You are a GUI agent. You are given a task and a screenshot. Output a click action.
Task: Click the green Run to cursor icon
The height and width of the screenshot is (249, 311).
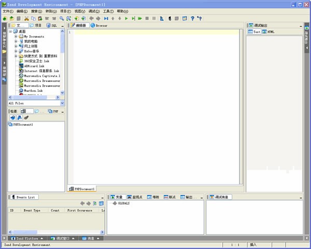pyautogui.click(x=134, y=19)
